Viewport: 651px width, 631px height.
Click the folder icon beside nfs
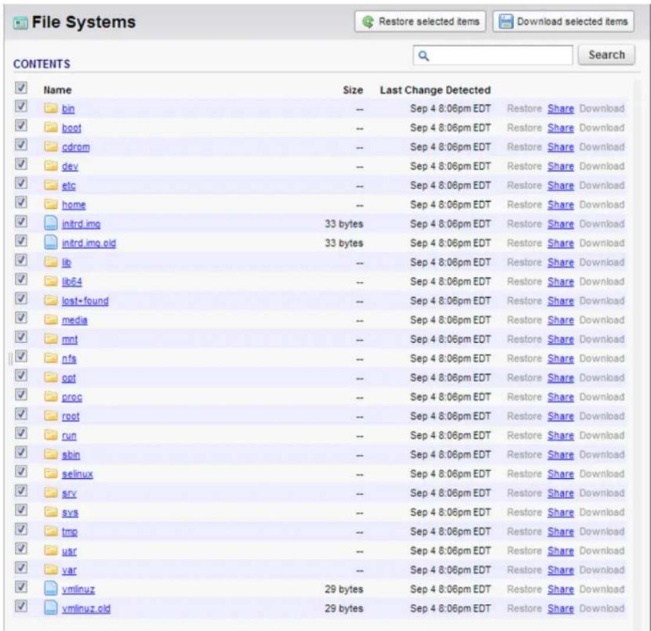pos(51,359)
